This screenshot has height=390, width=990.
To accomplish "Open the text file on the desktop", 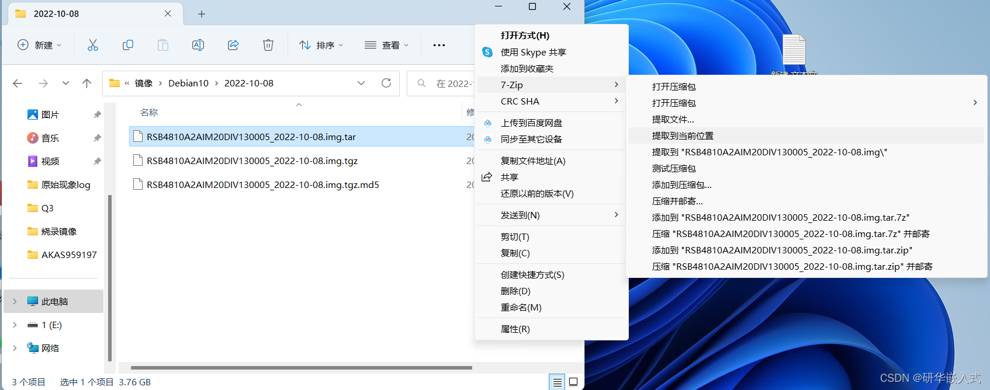I will point(794,50).
